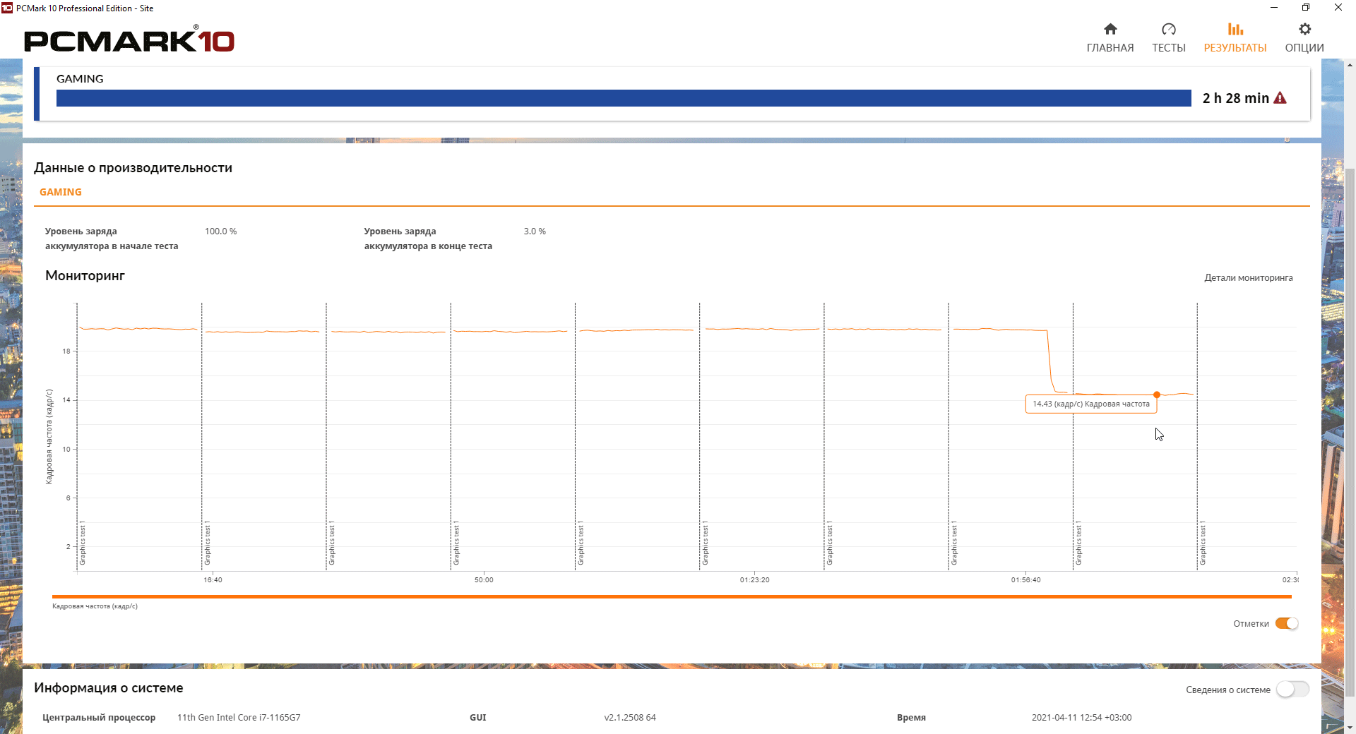Go to the ГЛАВНАЯ home icon
Viewport: 1356px width, 734px height.
1110,29
